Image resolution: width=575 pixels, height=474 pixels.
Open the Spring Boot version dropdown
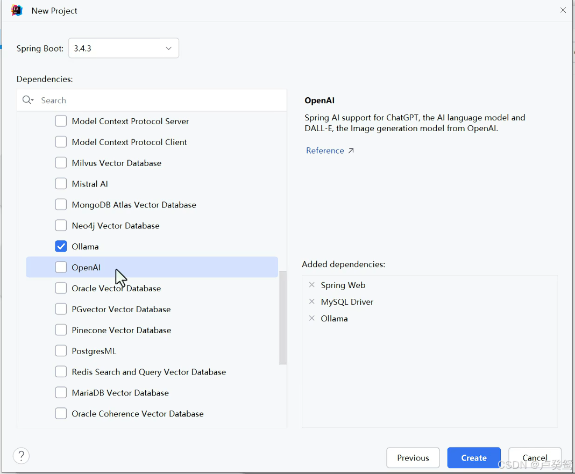pyautogui.click(x=124, y=48)
